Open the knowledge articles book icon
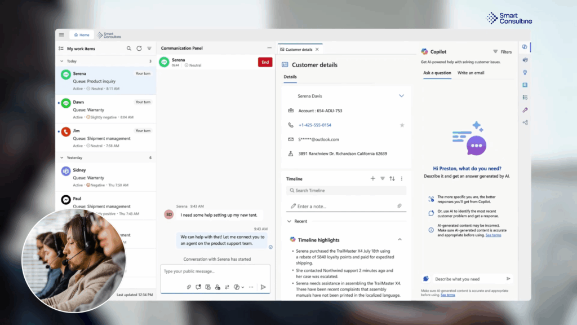This screenshot has width=577, height=325. (525, 85)
